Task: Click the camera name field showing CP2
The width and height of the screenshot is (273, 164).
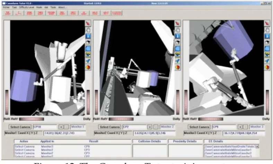Action: 134,127
